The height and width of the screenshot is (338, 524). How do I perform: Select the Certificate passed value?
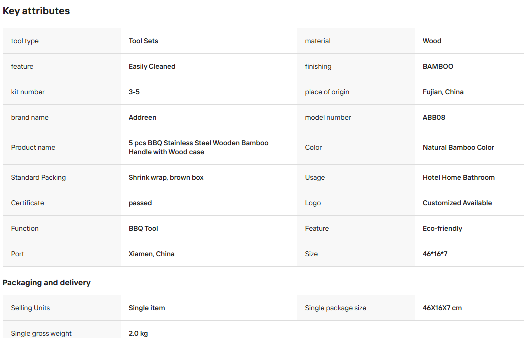tap(140, 203)
